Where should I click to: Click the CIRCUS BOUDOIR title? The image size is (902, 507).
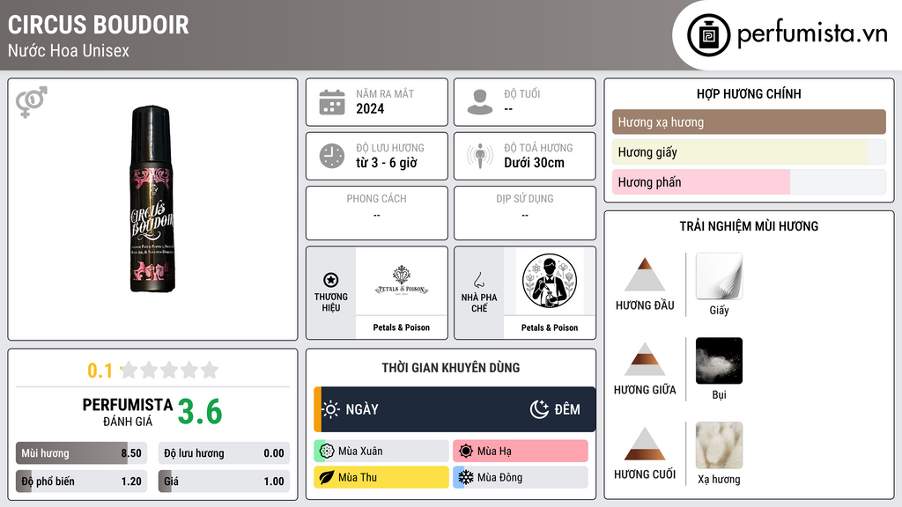(x=99, y=25)
